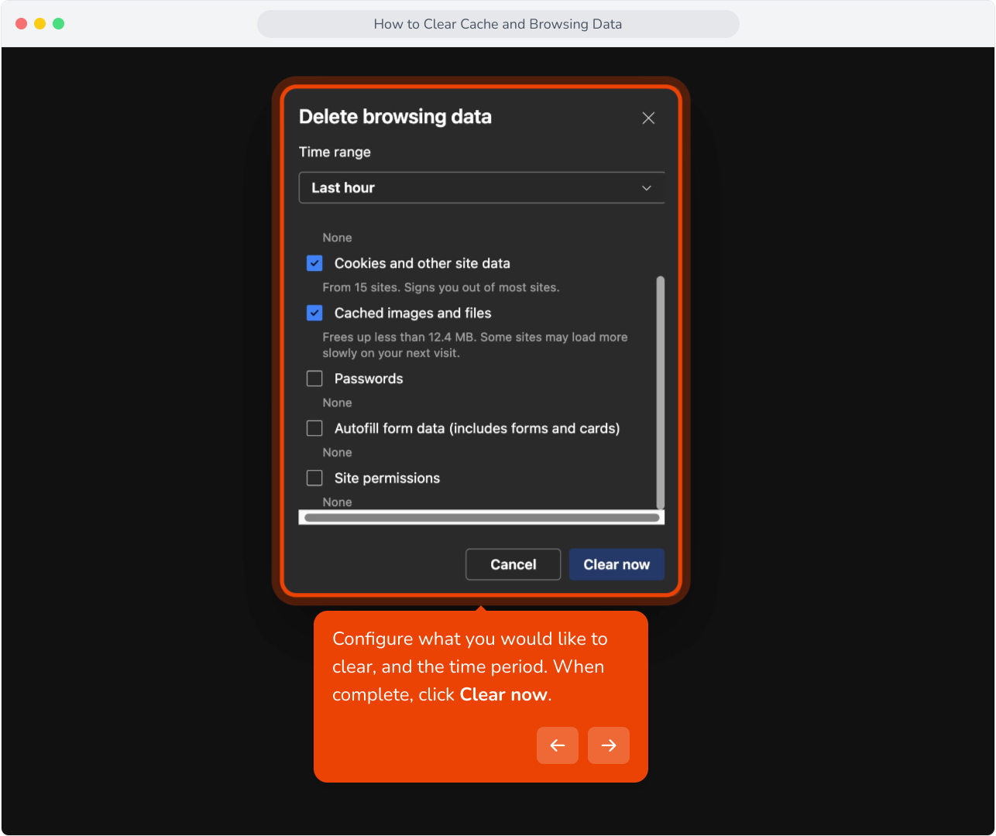Image resolution: width=996 pixels, height=836 pixels.
Task: Click the horizontal scrollbar below options list
Action: [x=482, y=518]
